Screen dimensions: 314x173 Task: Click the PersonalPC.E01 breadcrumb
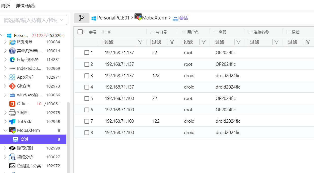tap(113, 18)
